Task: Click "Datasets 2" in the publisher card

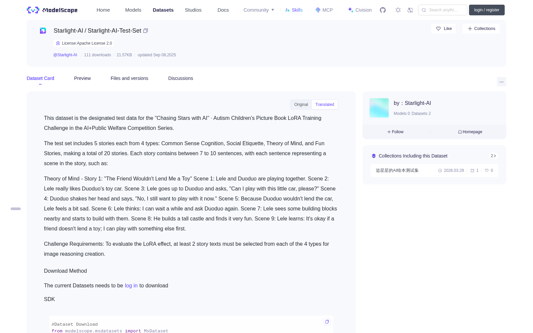Action: tap(421, 114)
